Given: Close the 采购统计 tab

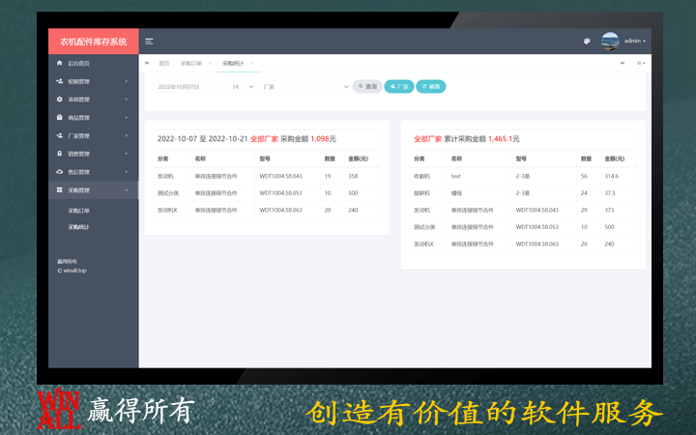Looking at the screenshot, I should pos(252,64).
